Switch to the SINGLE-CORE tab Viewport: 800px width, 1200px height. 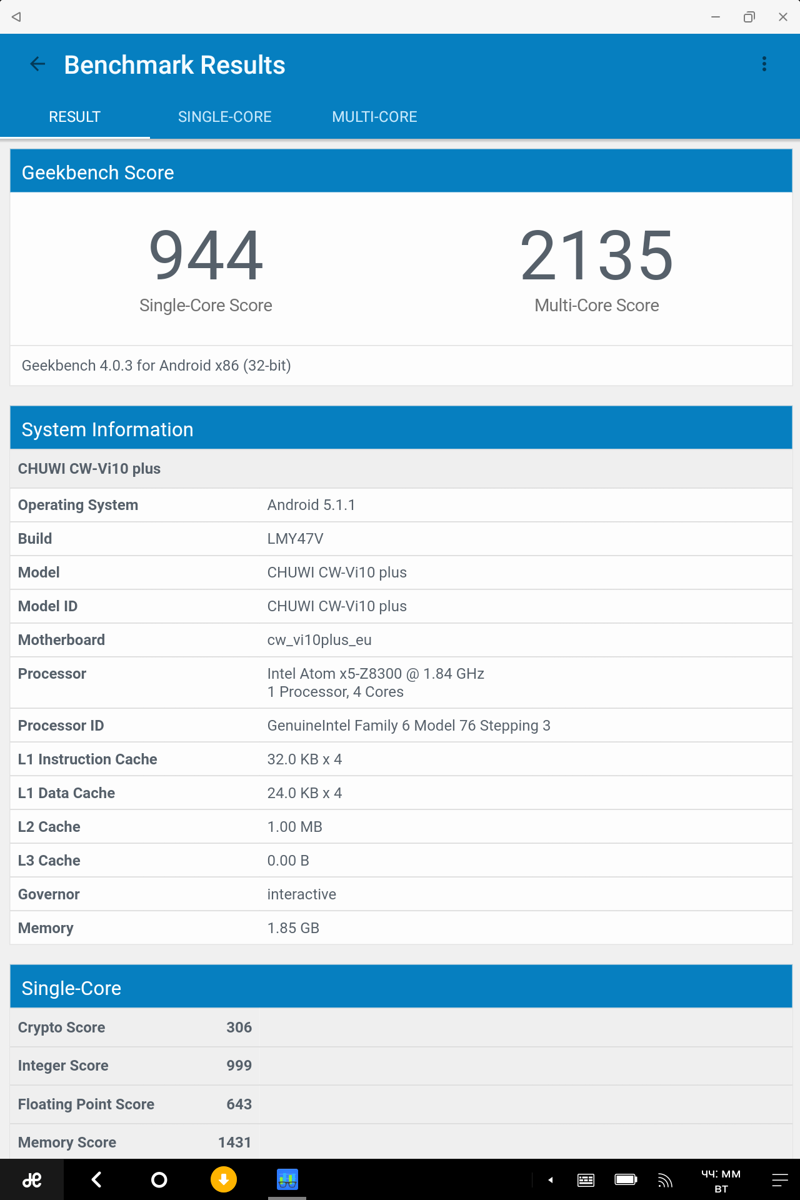[x=225, y=117]
